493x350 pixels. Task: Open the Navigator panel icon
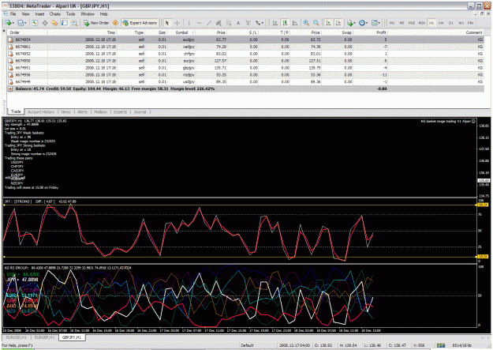pos(54,23)
